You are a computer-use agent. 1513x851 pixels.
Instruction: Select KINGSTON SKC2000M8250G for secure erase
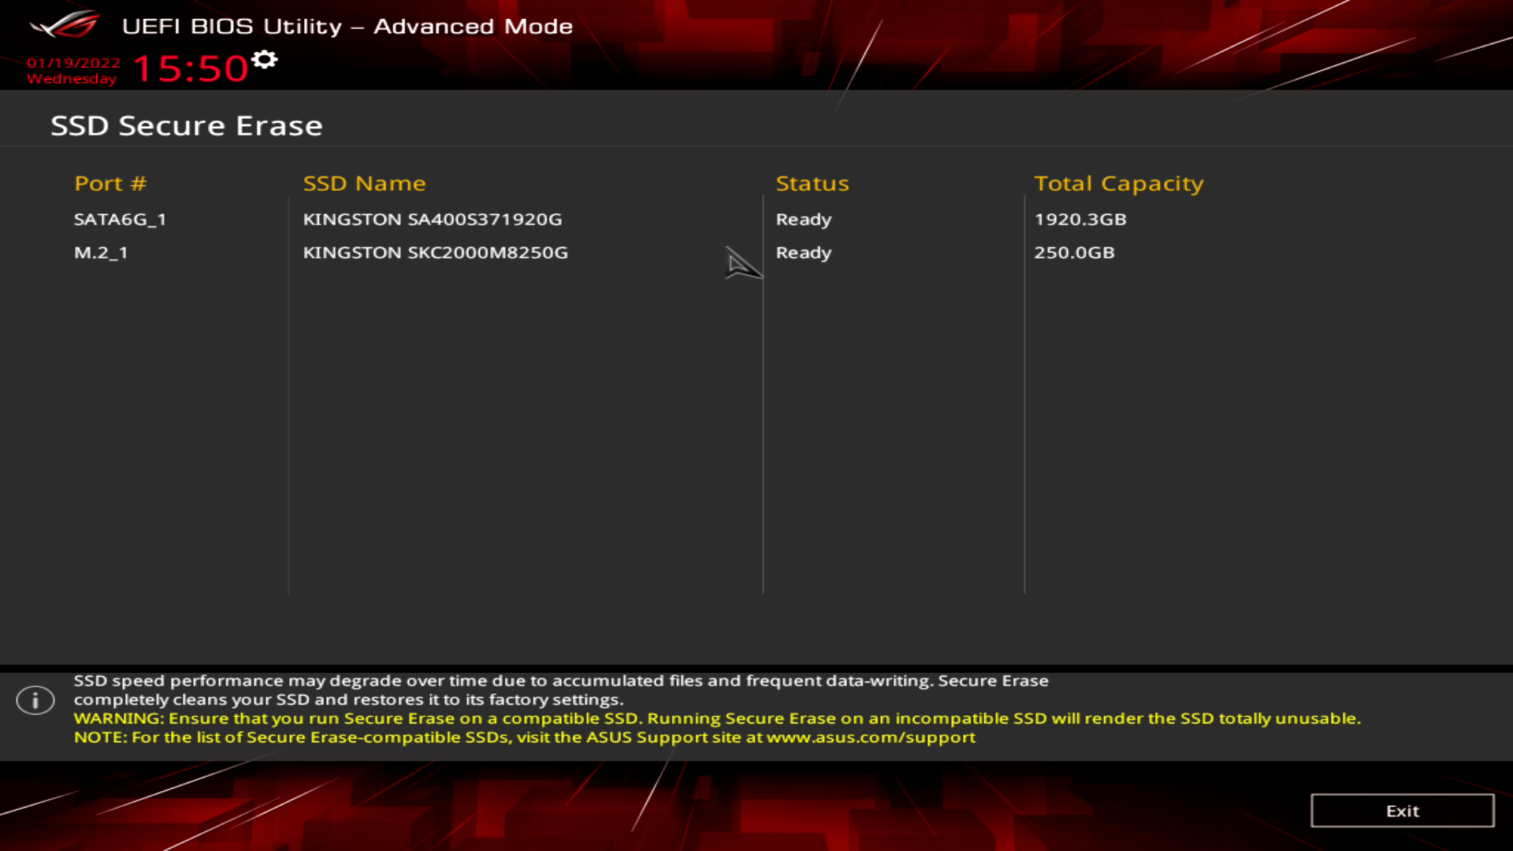click(436, 251)
